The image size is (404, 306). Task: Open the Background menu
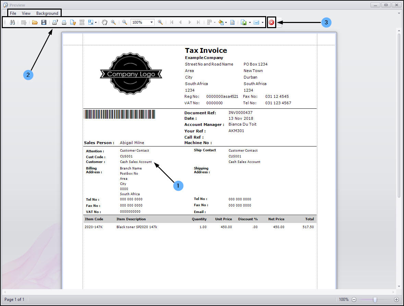tap(47, 13)
